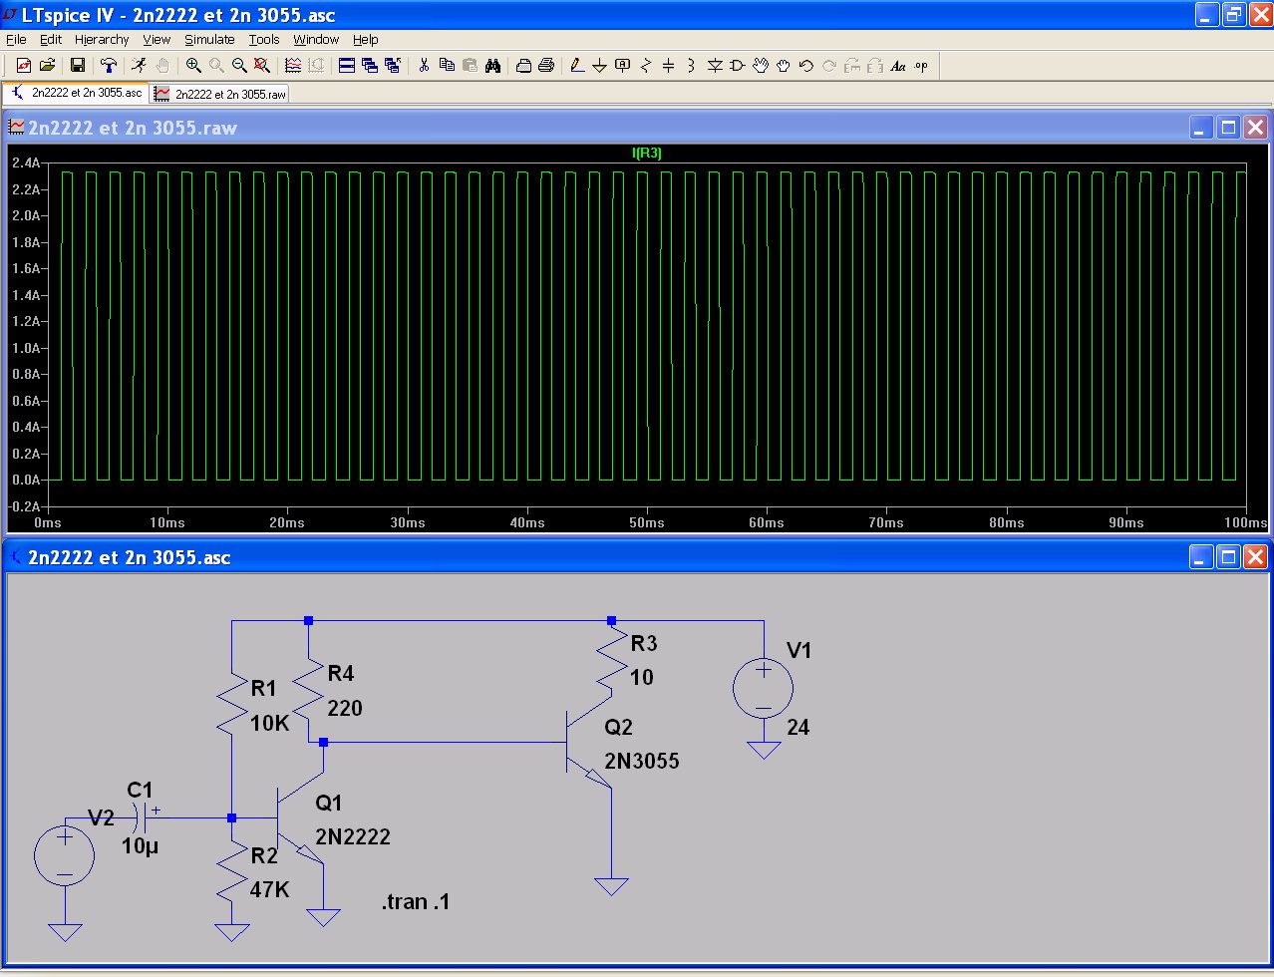Open the Hierarchy menu
This screenshot has width=1274, height=977.
click(102, 40)
